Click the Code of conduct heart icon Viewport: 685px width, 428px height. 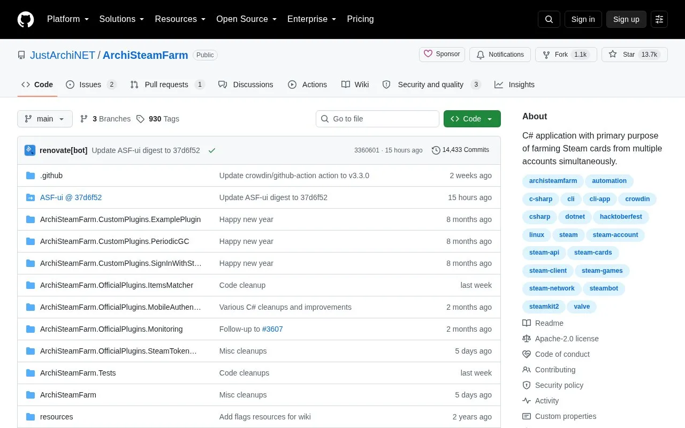pos(527,354)
